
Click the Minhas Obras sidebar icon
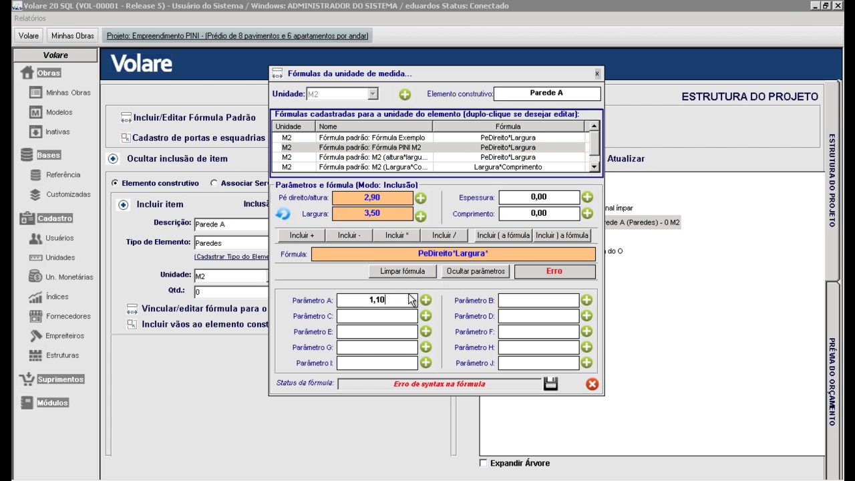35,93
